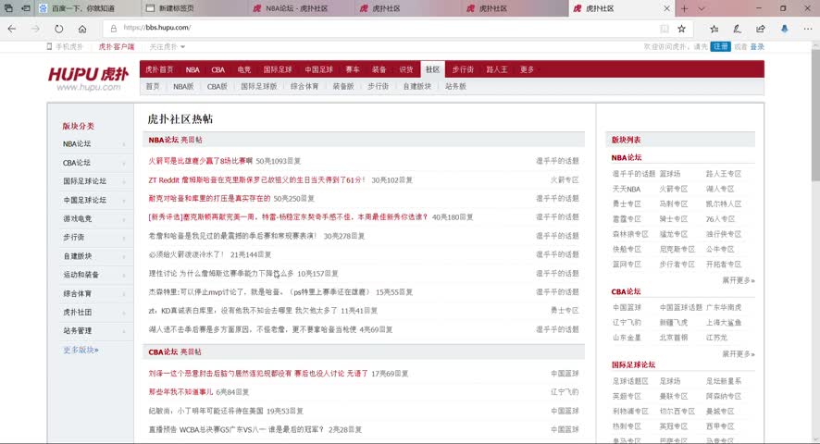This screenshot has height=444, width=820.
Task: Show tab previews chevron
Action: click(702, 8)
